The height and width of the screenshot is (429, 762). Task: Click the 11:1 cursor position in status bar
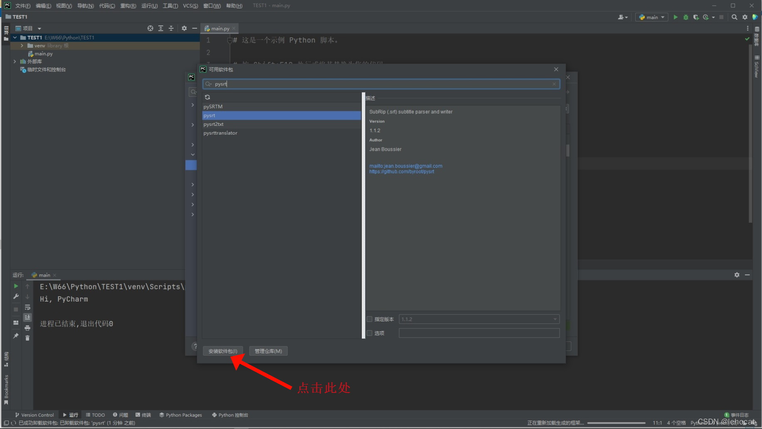tap(657, 423)
